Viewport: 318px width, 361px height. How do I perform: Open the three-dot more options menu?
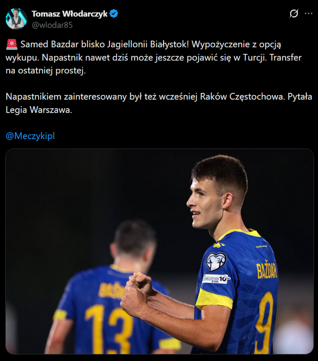point(308,13)
